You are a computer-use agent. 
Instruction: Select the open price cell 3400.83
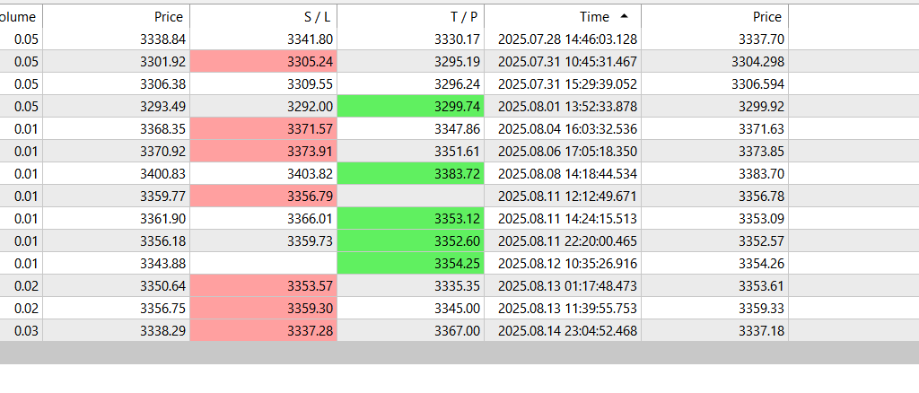click(117, 173)
